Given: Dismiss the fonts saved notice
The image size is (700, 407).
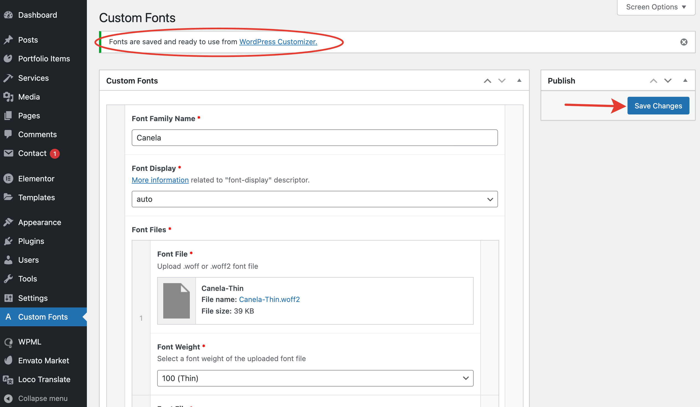Looking at the screenshot, I should click(x=684, y=42).
